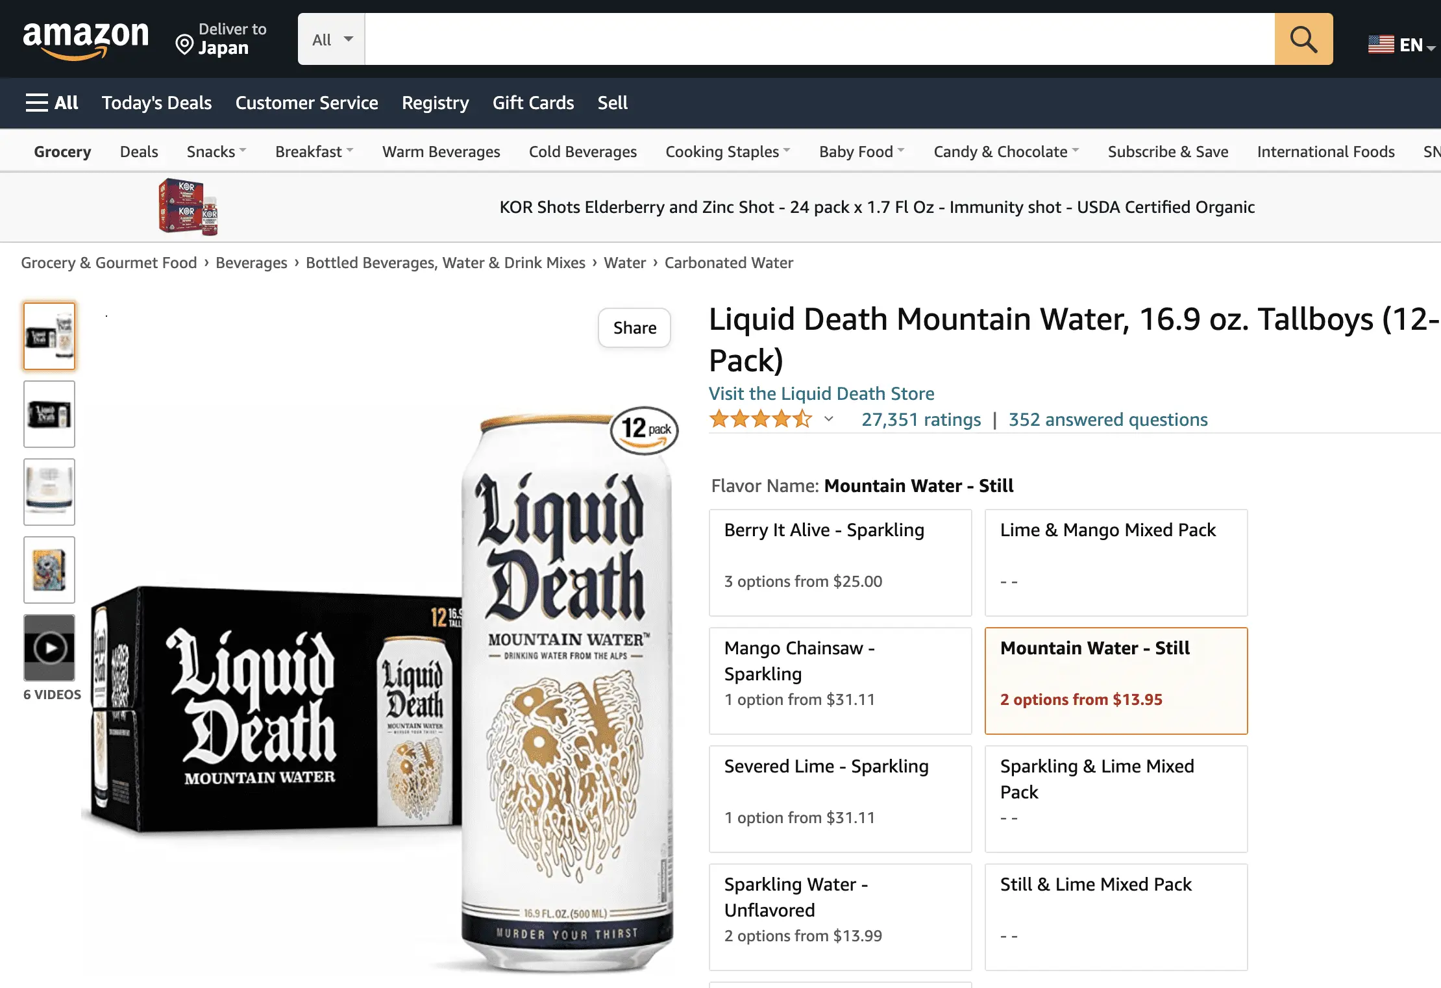The height and width of the screenshot is (988, 1441).
Task: Click the Deliver to Japan location pin
Action: pos(185,45)
